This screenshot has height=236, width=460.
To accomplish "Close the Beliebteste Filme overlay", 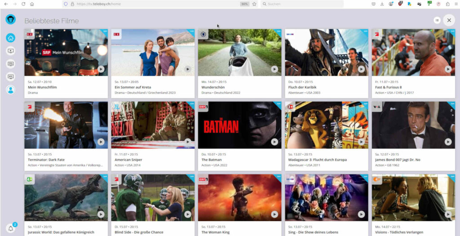I will 449,20.
